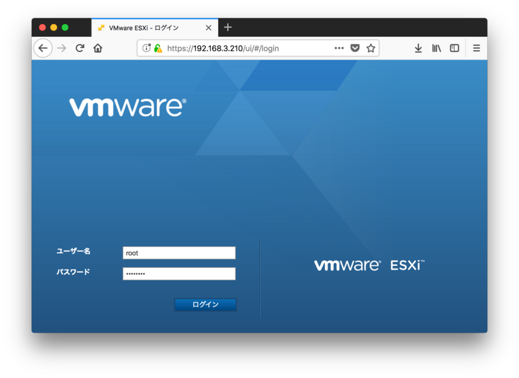Focus the パスワード input field
This screenshot has width=519, height=378.
[x=179, y=274]
